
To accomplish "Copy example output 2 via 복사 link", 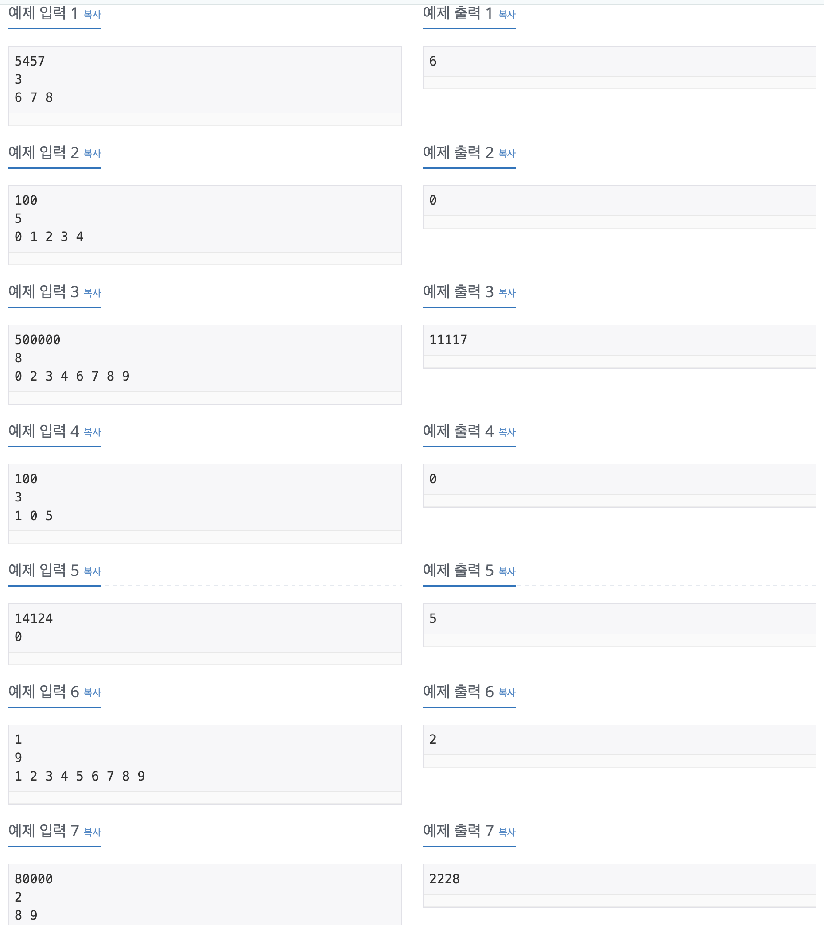I will [507, 153].
